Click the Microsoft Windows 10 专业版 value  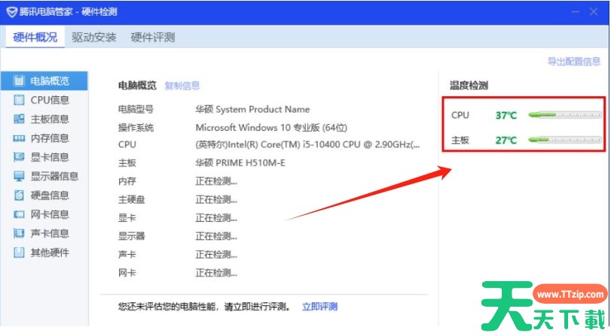271,127
